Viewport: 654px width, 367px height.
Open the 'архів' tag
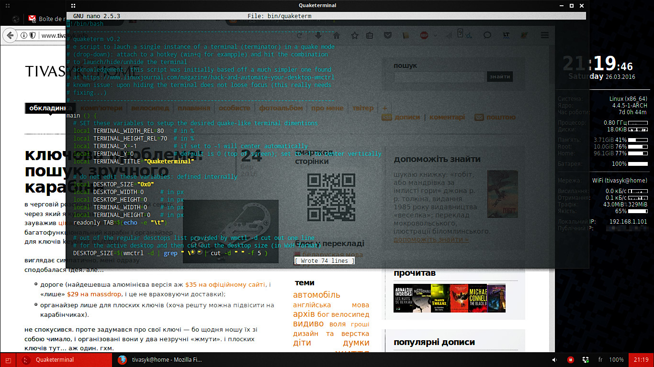tap(304, 314)
